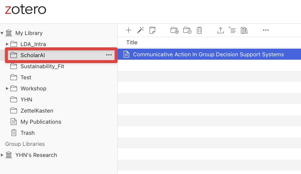Click the trash icon in the toolbar
Viewport: 301px width, 174px height.
pos(199,30)
